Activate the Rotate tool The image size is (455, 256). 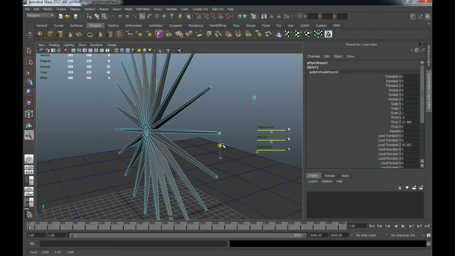(29, 93)
